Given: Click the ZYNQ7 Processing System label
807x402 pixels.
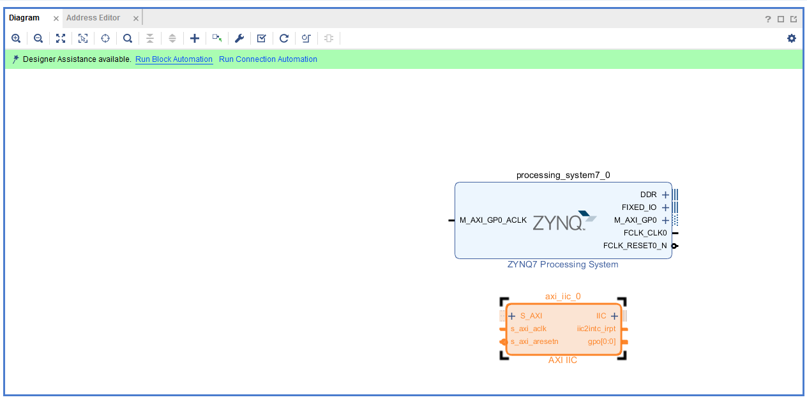Looking at the screenshot, I should pyautogui.click(x=563, y=264).
